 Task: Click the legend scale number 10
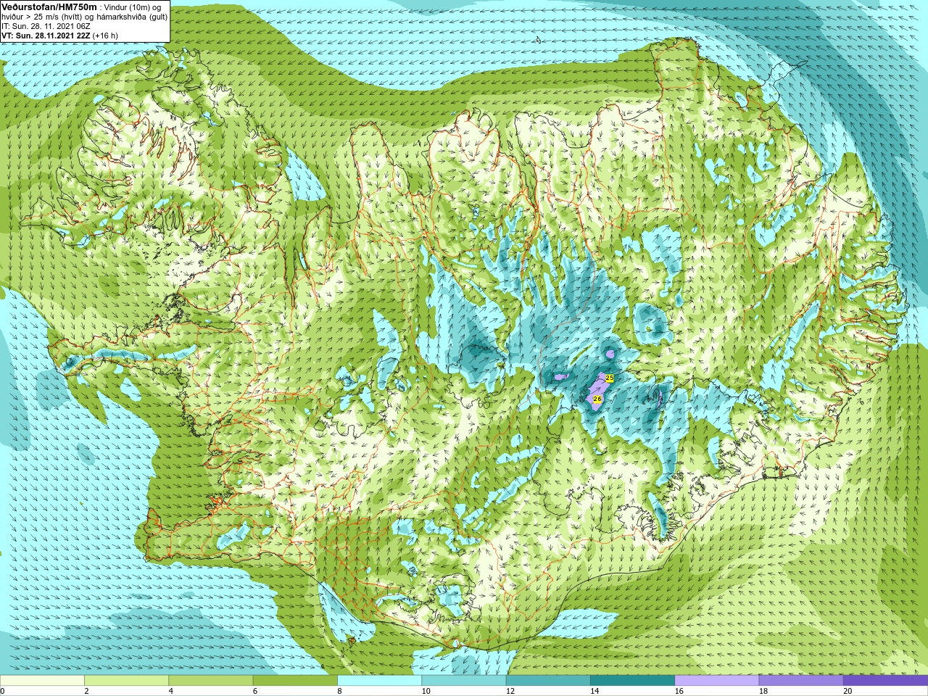point(426,691)
